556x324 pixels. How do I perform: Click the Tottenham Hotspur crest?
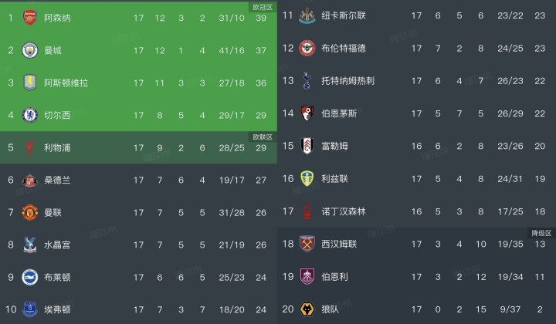pos(309,80)
